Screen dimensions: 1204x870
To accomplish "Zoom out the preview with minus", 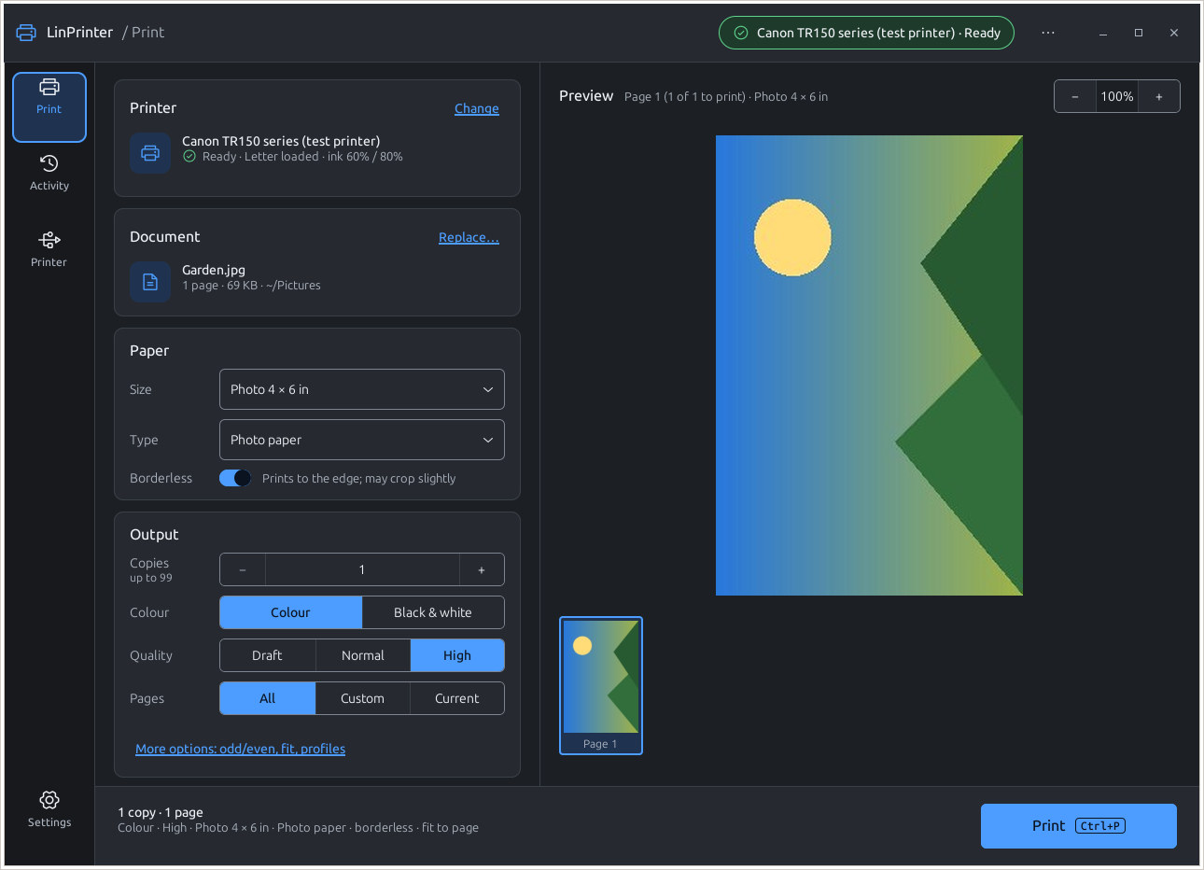I will [x=1075, y=96].
